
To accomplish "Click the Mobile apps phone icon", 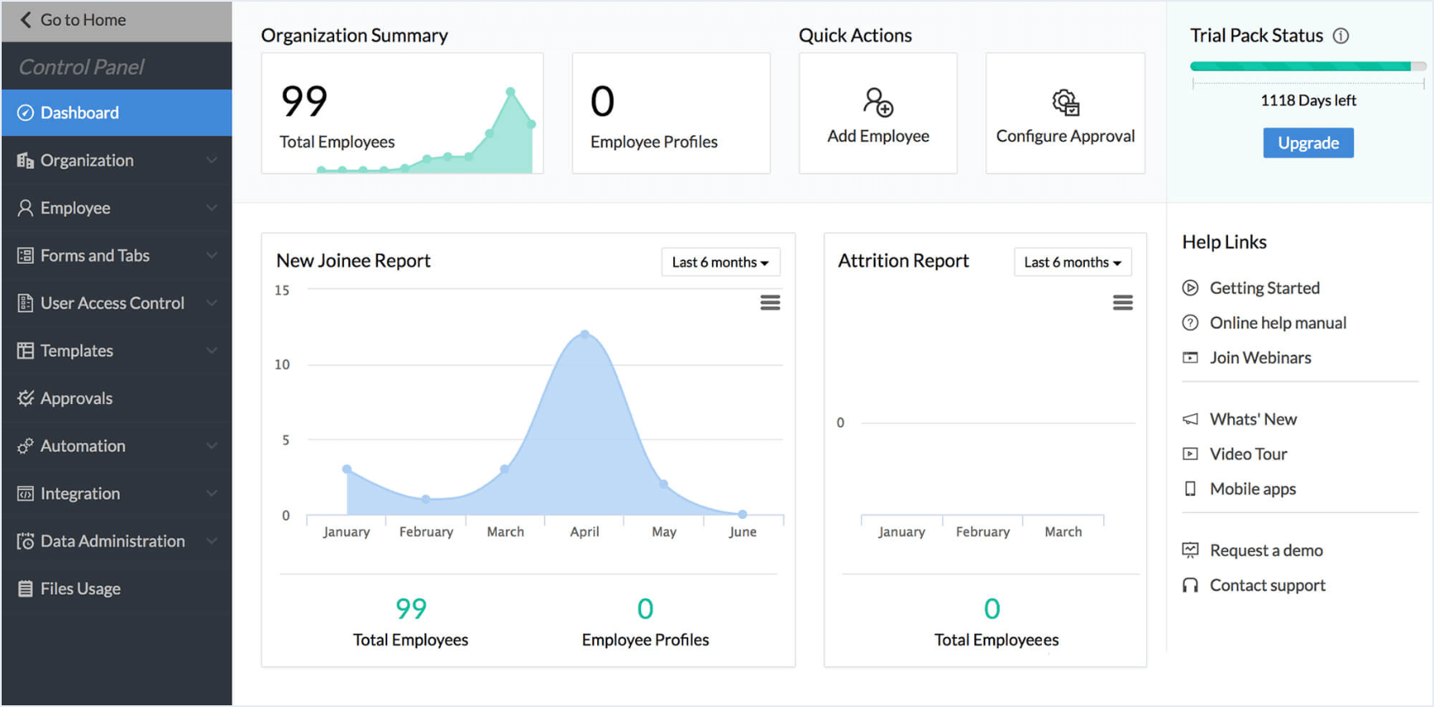I will [1189, 488].
